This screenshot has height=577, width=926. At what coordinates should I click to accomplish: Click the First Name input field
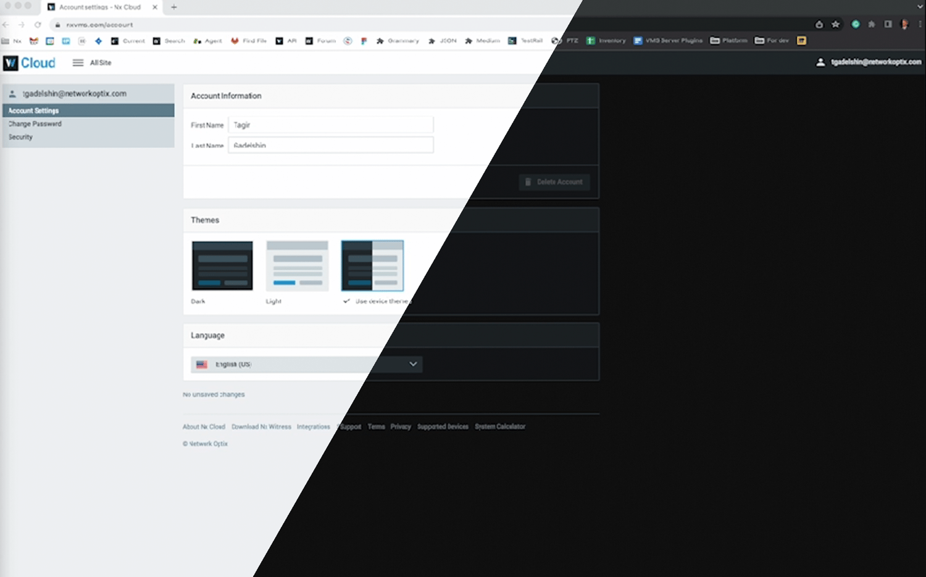point(330,125)
